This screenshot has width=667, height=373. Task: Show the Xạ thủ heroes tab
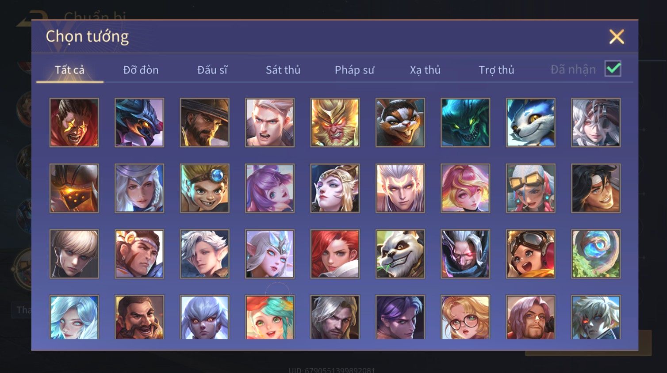(x=425, y=70)
